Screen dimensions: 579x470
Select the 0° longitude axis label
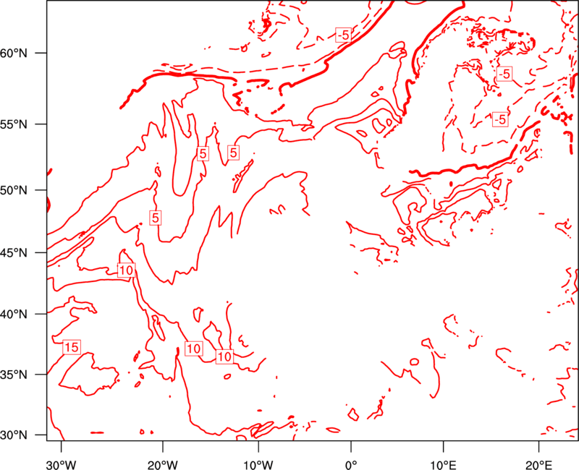pyautogui.click(x=351, y=465)
